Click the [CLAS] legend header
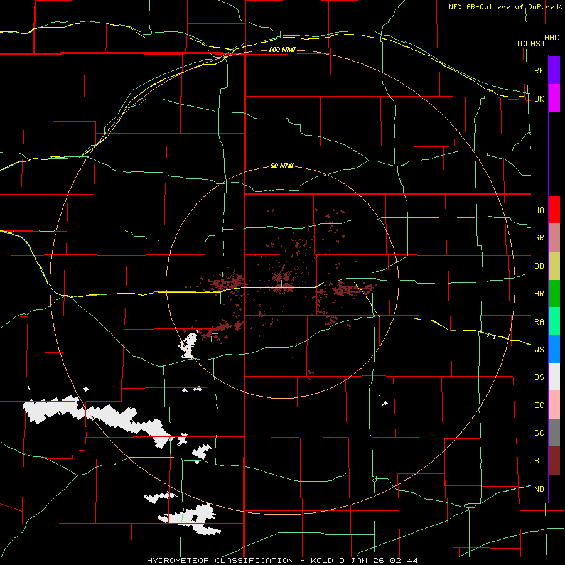This screenshot has width=565, height=565. click(x=530, y=43)
